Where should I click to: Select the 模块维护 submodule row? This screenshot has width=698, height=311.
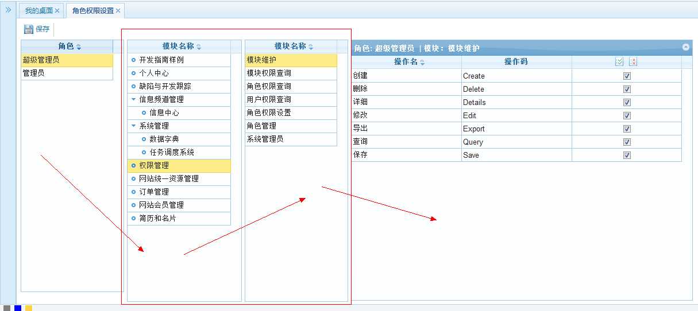click(291, 60)
